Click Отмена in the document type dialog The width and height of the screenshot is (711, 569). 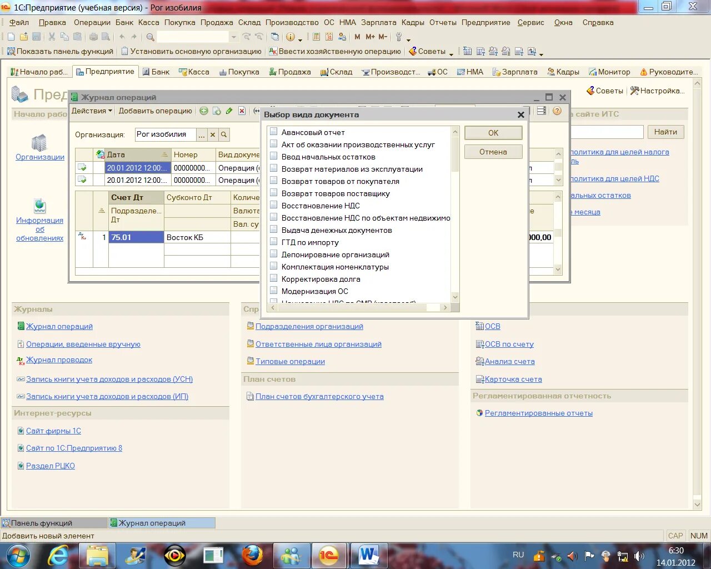click(x=493, y=152)
